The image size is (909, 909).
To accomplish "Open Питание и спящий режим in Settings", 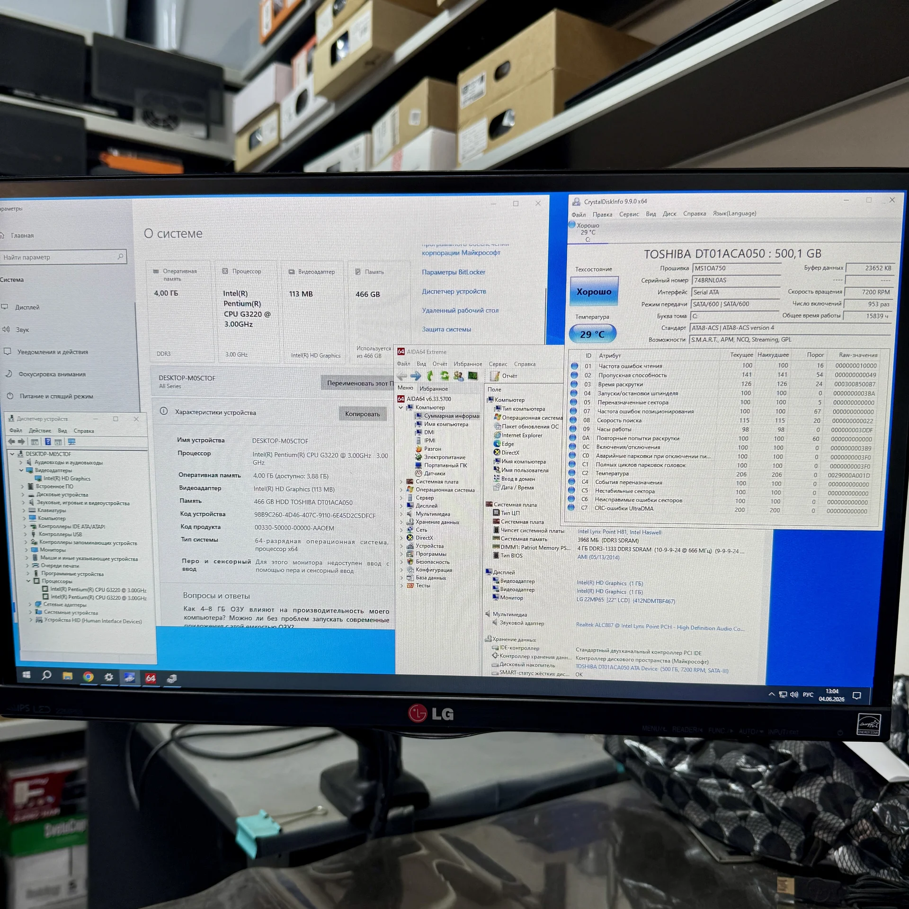I will (x=50, y=396).
